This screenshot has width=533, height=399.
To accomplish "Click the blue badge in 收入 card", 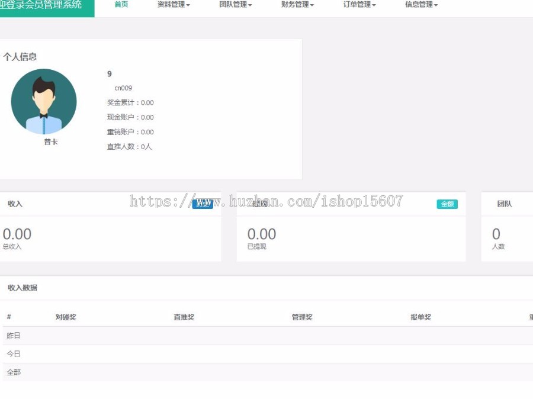I will click(x=203, y=204).
